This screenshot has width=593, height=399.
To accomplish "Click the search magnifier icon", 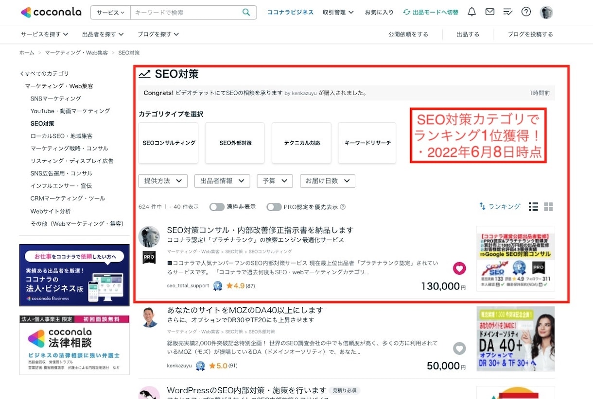I will click(x=246, y=12).
